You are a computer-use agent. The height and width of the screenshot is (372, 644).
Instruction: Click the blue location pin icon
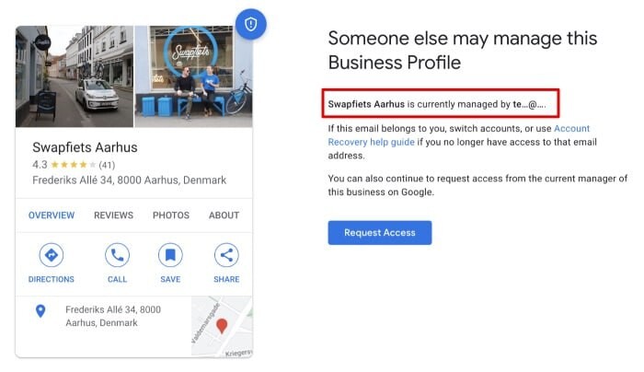click(40, 311)
